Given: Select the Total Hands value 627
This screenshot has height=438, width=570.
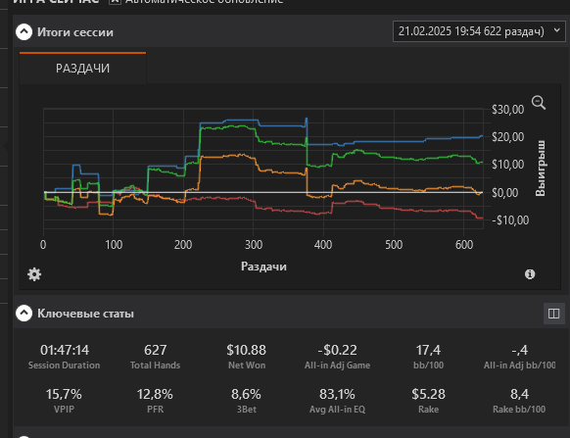Looking at the screenshot, I should point(155,350).
